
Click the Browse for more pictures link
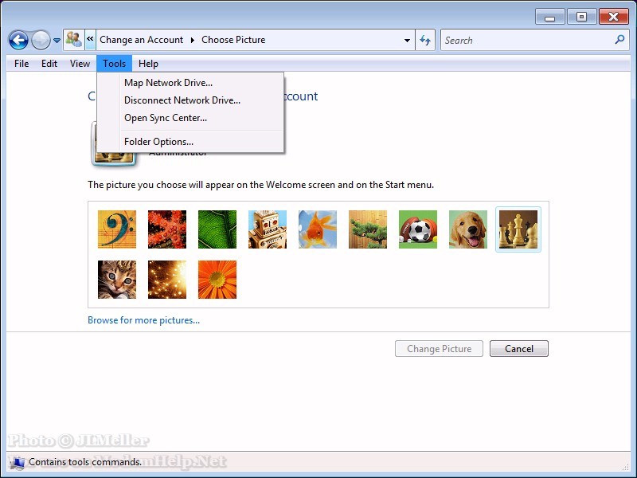click(x=144, y=320)
